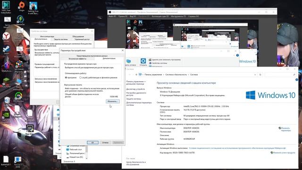This screenshot has width=302, height=170.
Task: Open the Origin desktop shortcut
Action: [x=22, y=6]
